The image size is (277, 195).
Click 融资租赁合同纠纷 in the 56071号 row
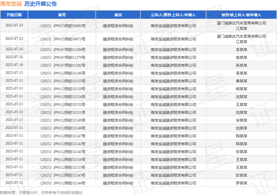118,39
